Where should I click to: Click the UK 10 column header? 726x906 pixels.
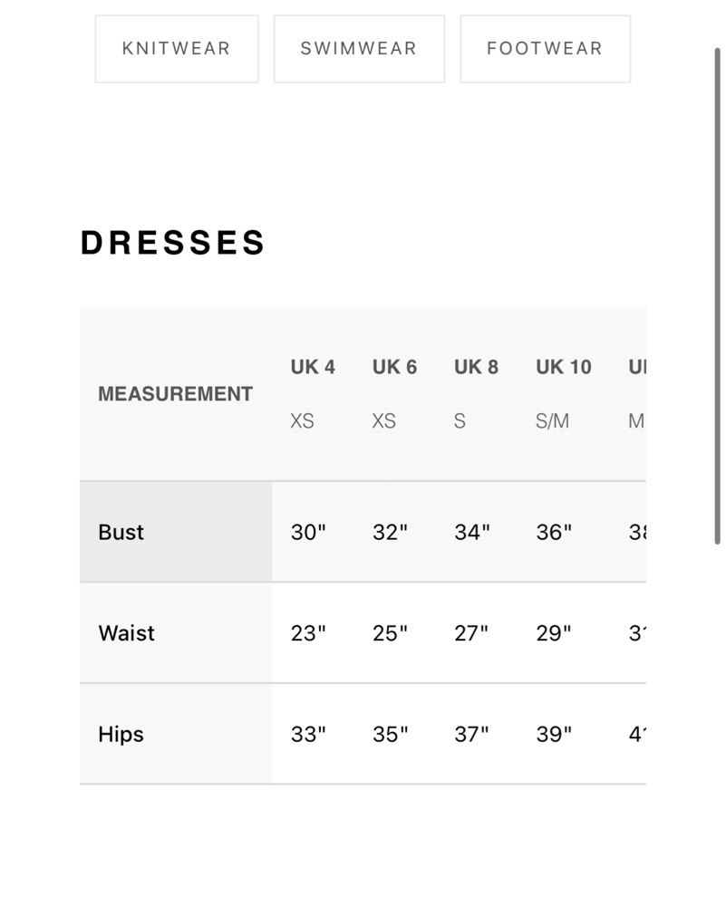(563, 367)
